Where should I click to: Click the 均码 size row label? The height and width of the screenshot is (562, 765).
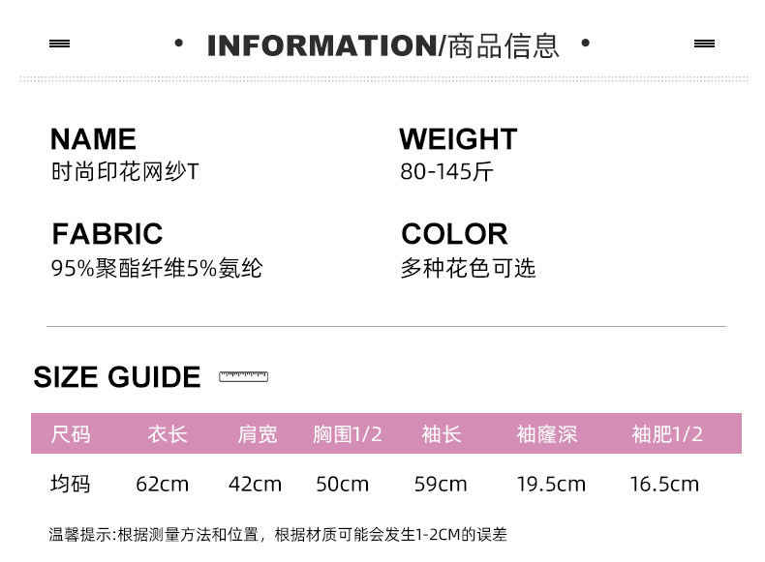[70, 484]
